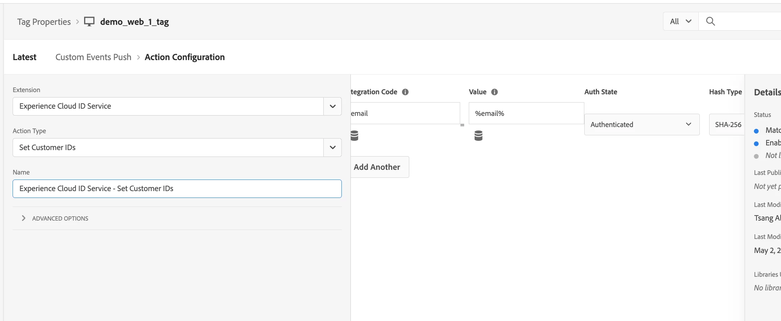Click the Add Another button
The image size is (781, 321).
(x=378, y=167)
